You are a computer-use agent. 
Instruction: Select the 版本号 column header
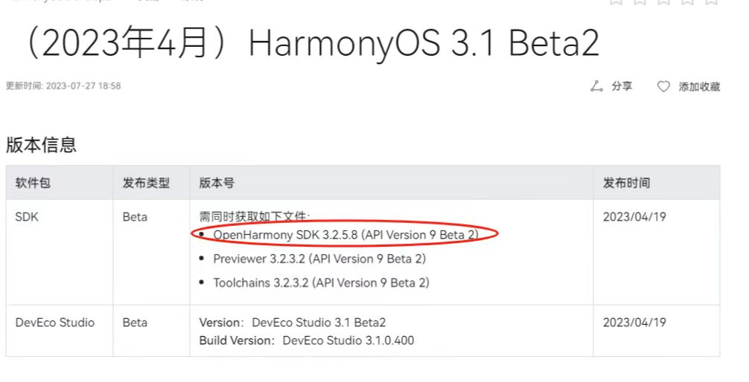coord(217,183)
